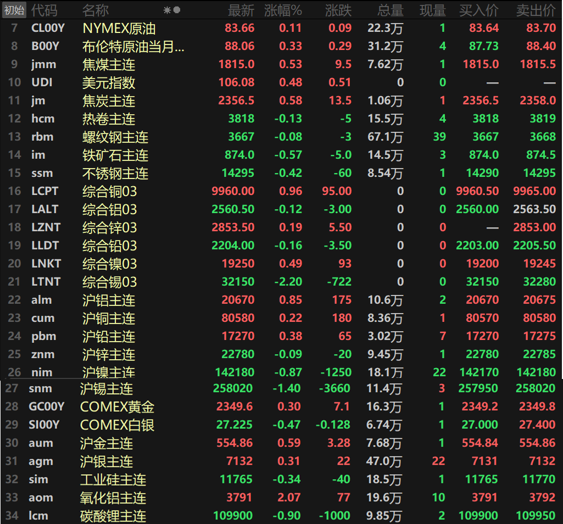The image size is (563, 524).
Task: Sort quotes by the 最新 price column
Action: click(x=242, y=9)
